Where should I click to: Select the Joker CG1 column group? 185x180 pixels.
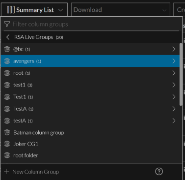click(90, 144)
